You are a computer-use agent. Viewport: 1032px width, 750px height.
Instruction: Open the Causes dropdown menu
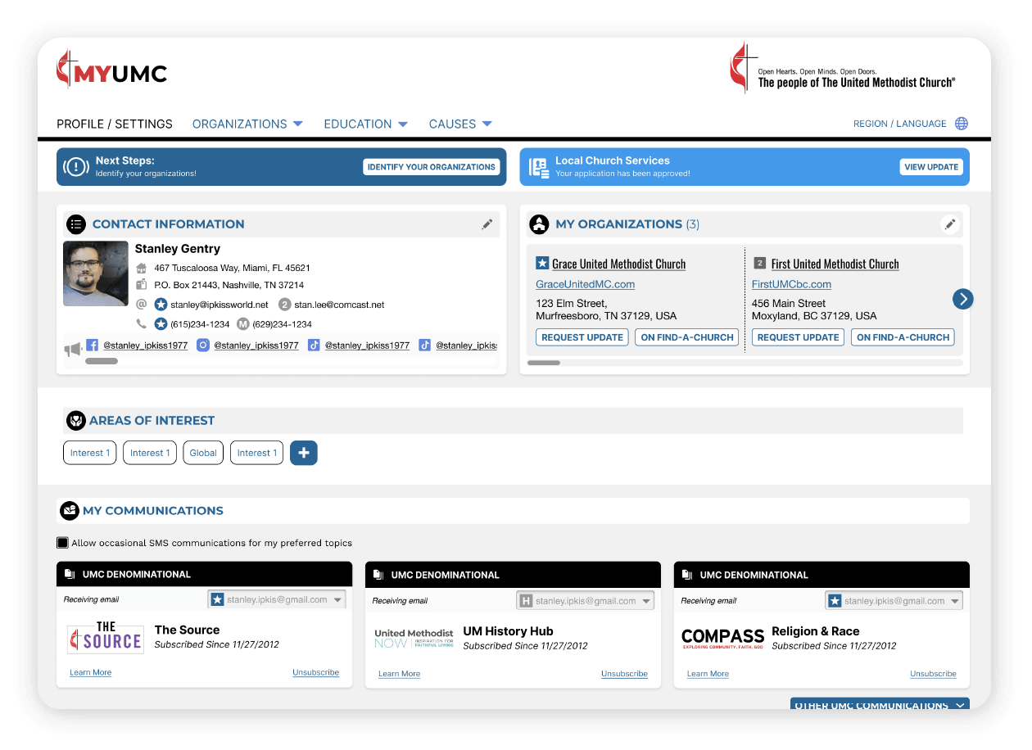[460, 123]
